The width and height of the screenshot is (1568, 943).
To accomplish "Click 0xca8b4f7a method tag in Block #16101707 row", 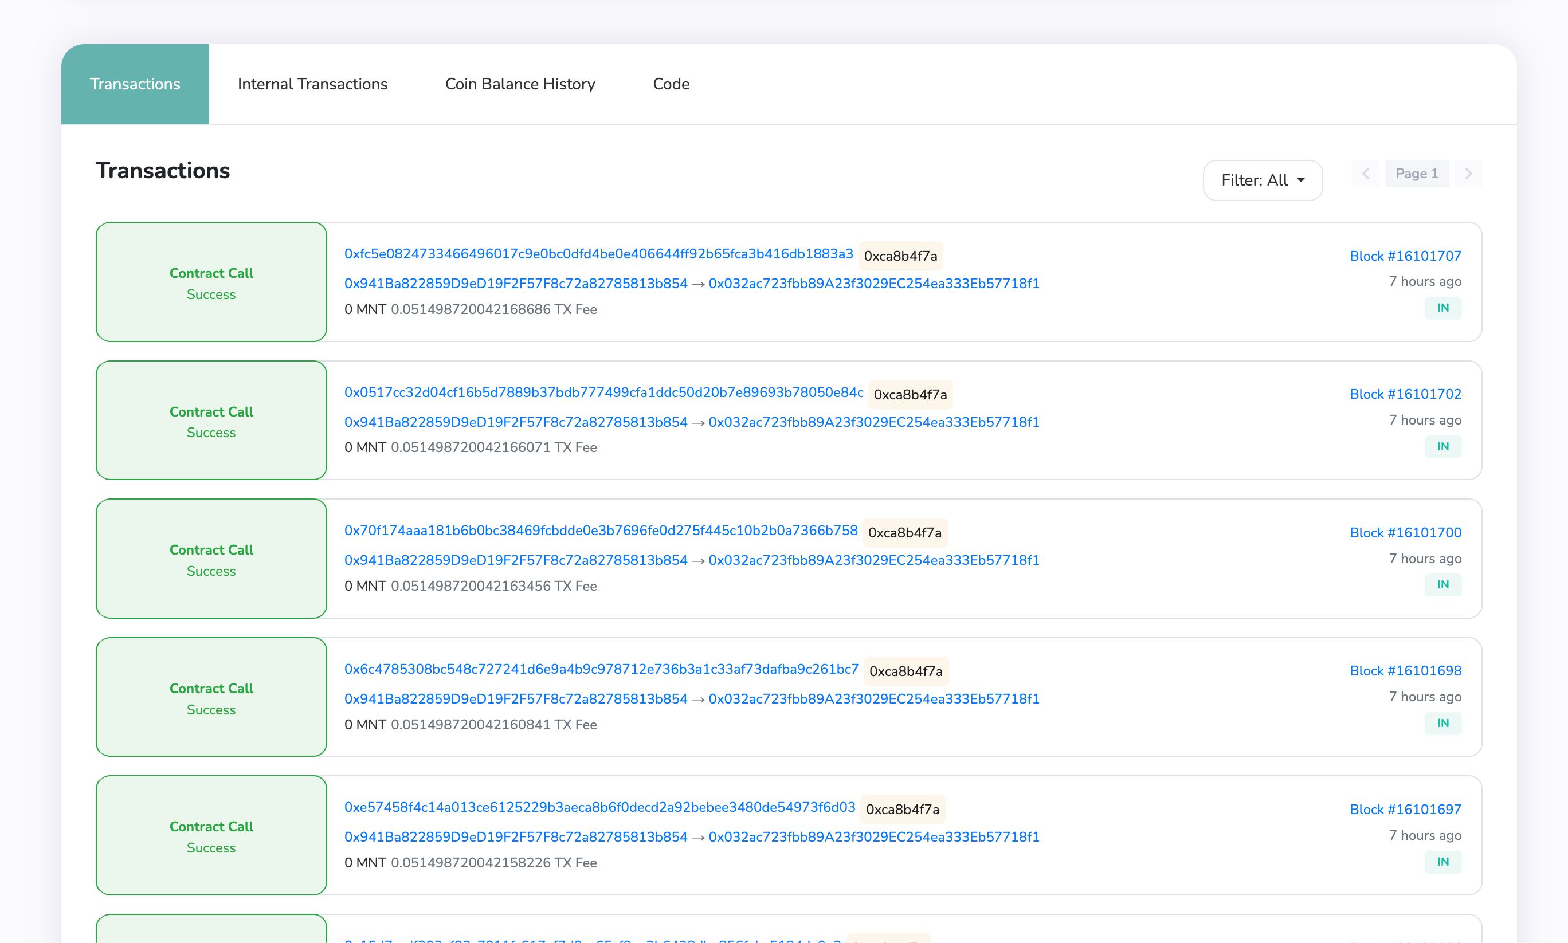I will point(901,256).
